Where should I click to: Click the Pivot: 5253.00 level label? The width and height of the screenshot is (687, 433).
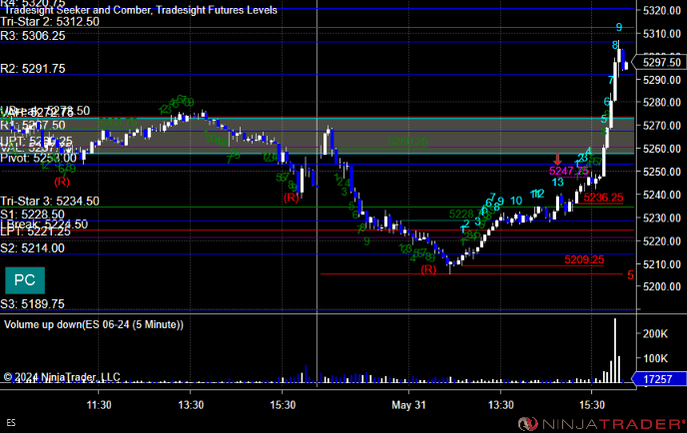(38, 158)
